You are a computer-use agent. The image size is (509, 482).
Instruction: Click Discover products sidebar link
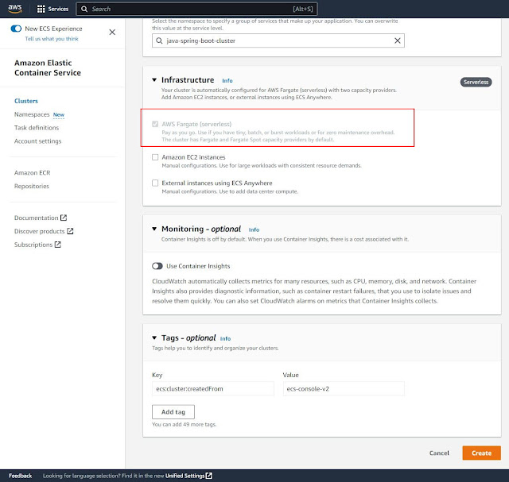(39, 231)
